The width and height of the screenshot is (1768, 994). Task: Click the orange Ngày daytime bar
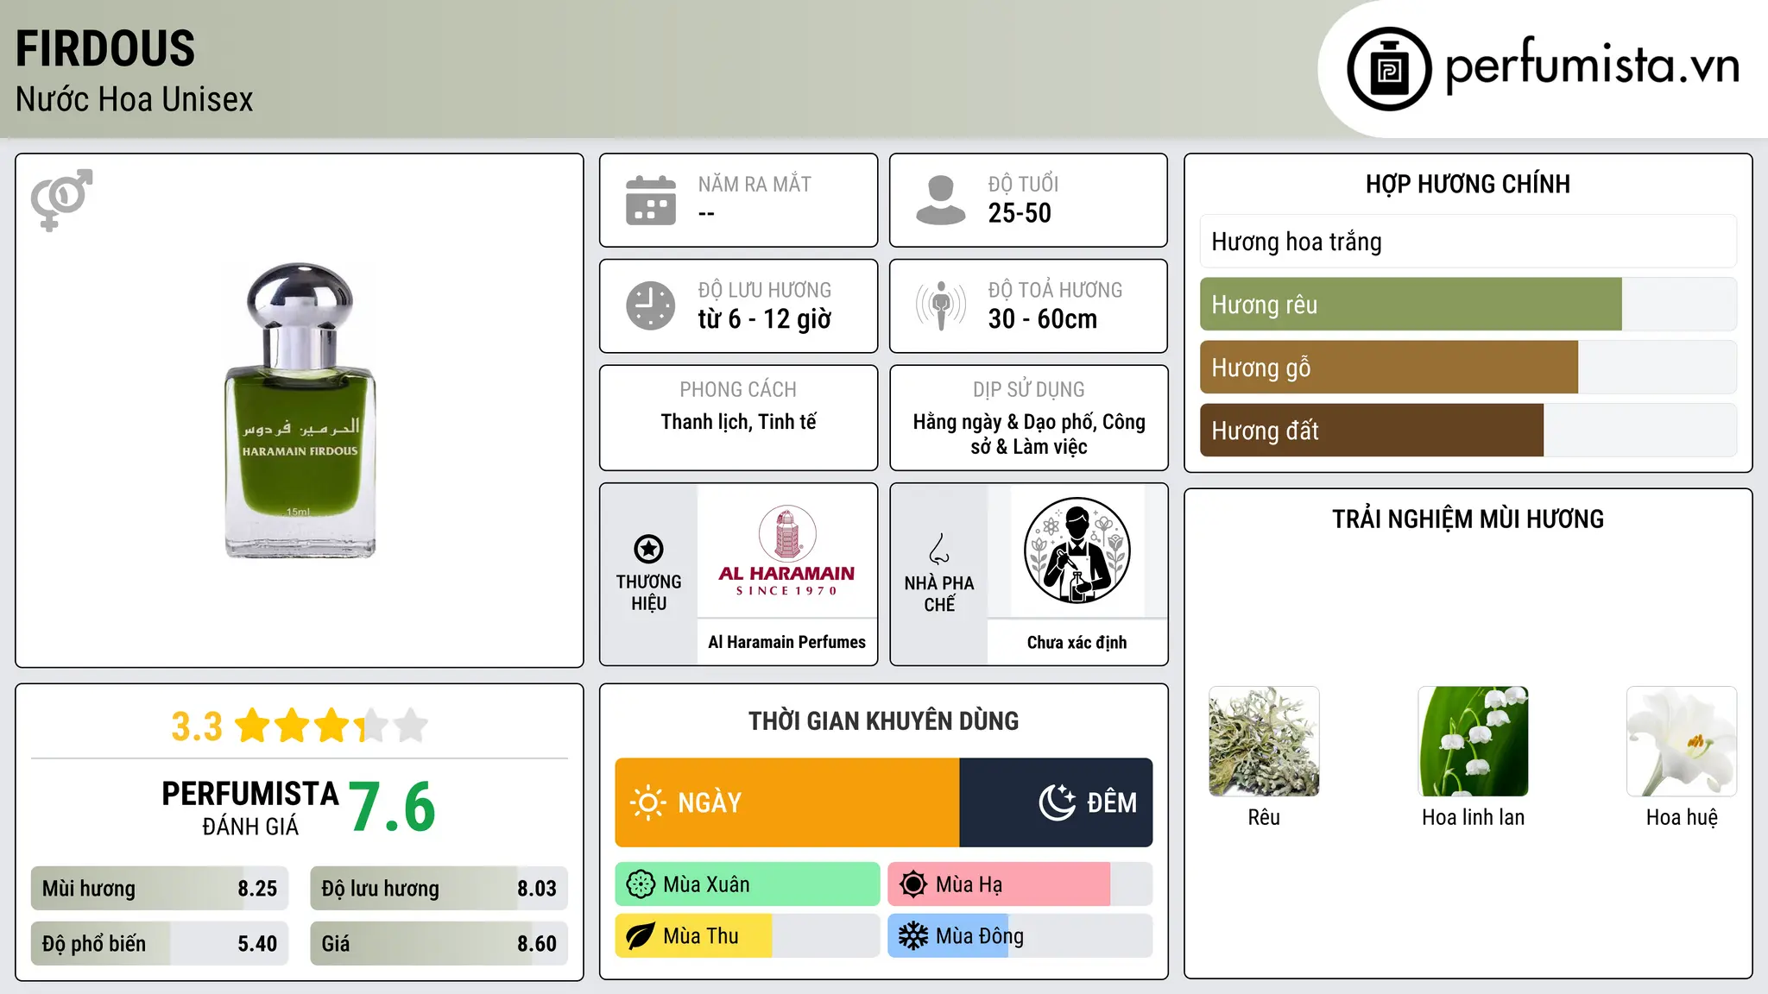787,802
